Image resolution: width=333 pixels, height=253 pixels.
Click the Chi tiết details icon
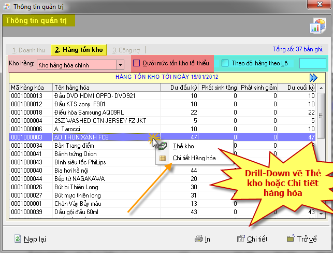240,239
